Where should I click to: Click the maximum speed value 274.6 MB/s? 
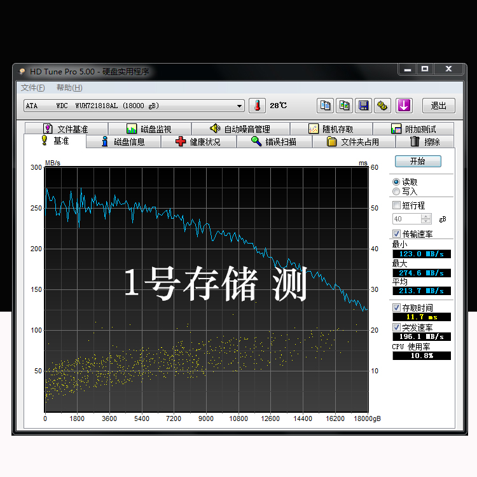pyautogui.click(x=422, y=273)
